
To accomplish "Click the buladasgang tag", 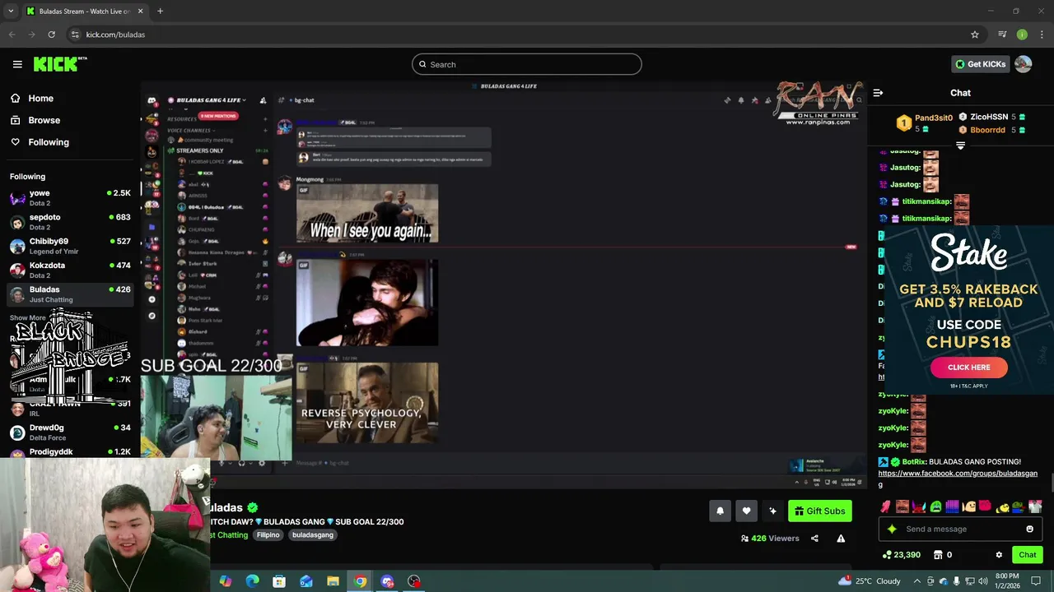I will 313,534.
